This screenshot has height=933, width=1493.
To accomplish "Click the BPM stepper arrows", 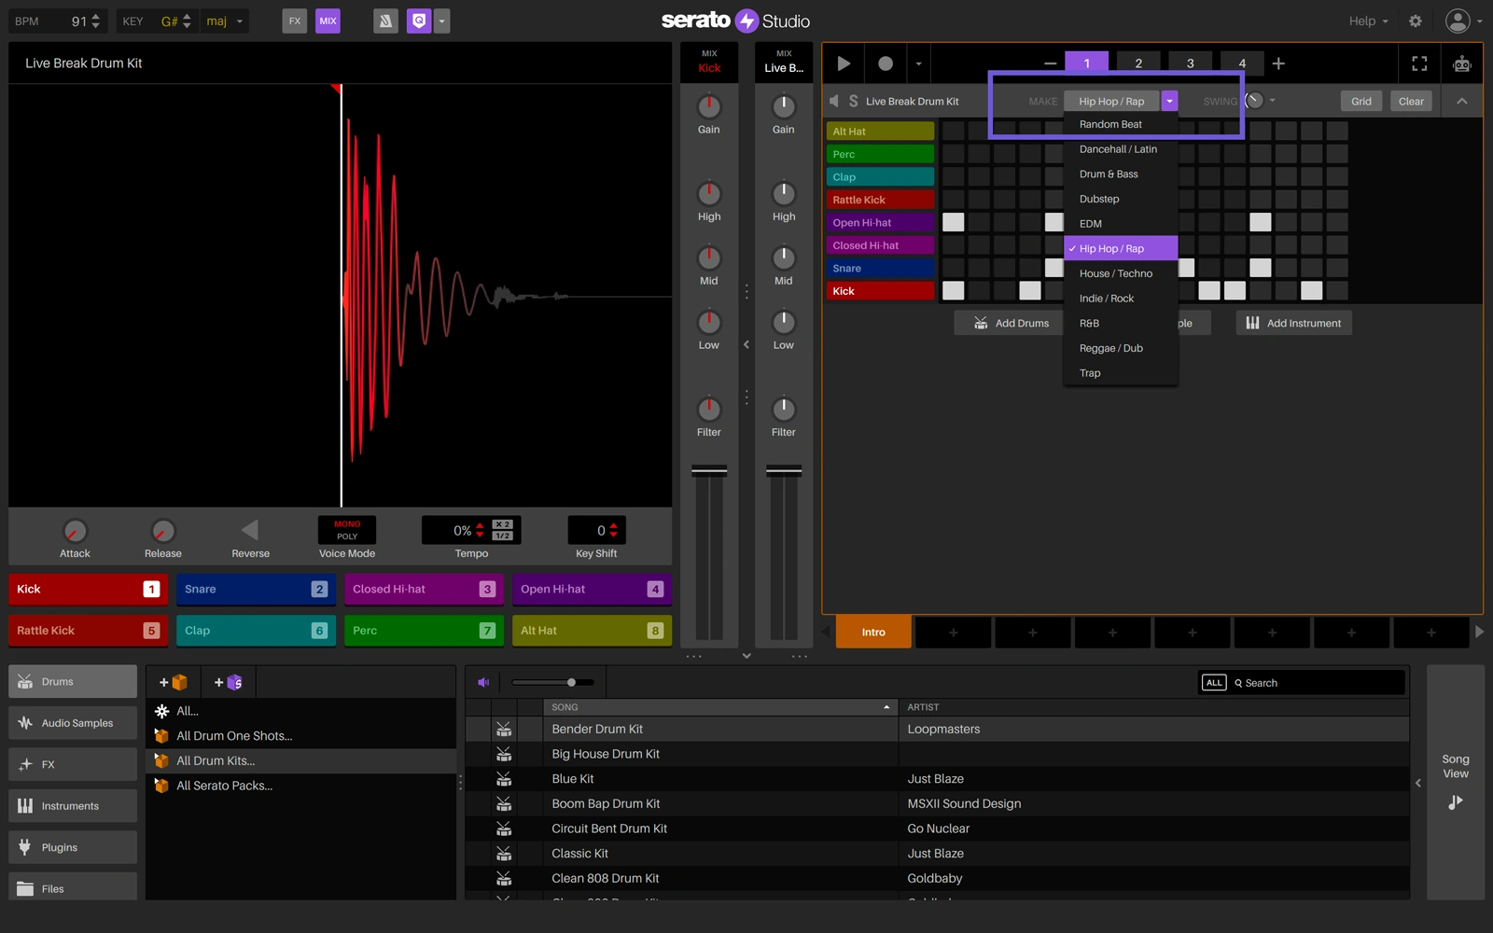I will 95,21.
